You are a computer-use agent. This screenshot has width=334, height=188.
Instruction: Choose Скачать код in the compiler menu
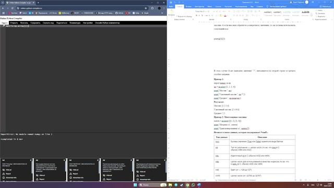[x=48, y=23]
